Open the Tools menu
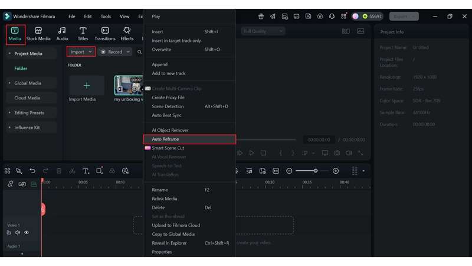 tap(106, 17)
